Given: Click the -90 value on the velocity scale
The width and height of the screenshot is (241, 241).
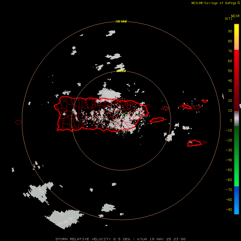Looking at the screenshot, I should click(229, 210).
